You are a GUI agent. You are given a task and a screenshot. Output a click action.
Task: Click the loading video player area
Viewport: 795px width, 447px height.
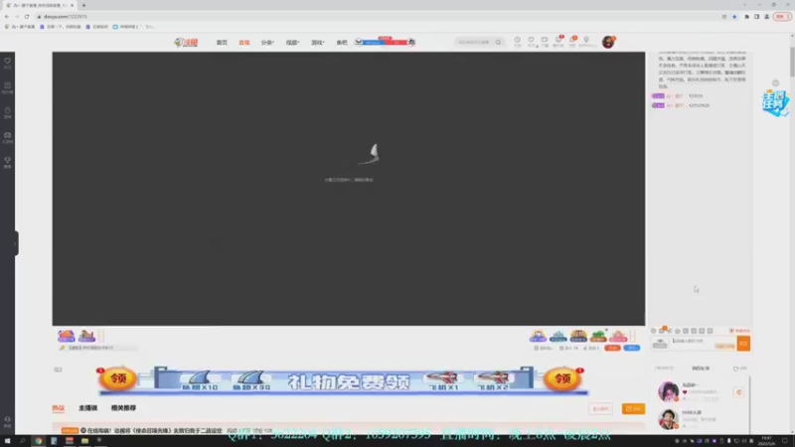[349, 189]
